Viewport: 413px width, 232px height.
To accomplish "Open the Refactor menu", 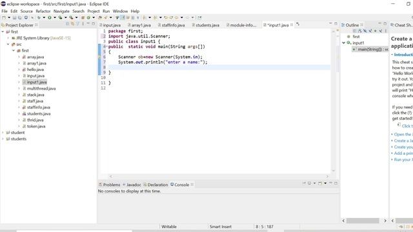I will [43, 11].
